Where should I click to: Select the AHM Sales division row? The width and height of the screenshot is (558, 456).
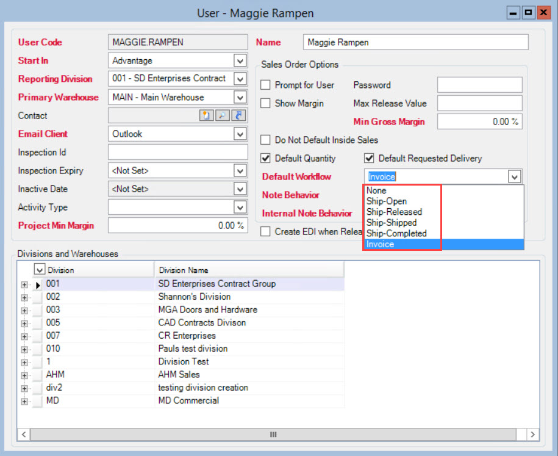[x=178, y=374]
